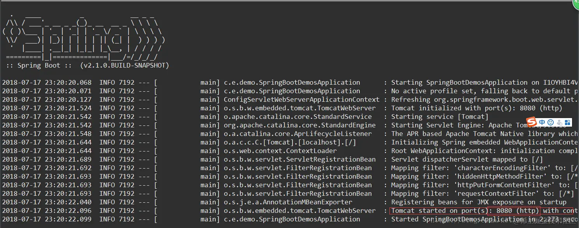Screen dimensions: 579x228
Task: Click timestamp 2018-07-17 23:20:20.127
Action: pos(47,99)
